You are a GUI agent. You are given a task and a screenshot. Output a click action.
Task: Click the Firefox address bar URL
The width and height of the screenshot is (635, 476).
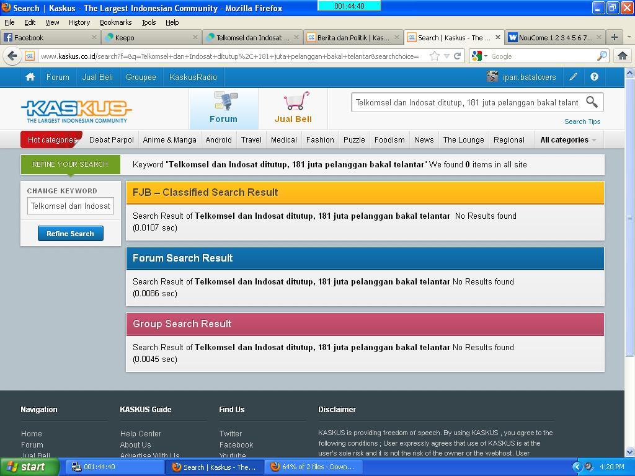[x=229, y=56]
